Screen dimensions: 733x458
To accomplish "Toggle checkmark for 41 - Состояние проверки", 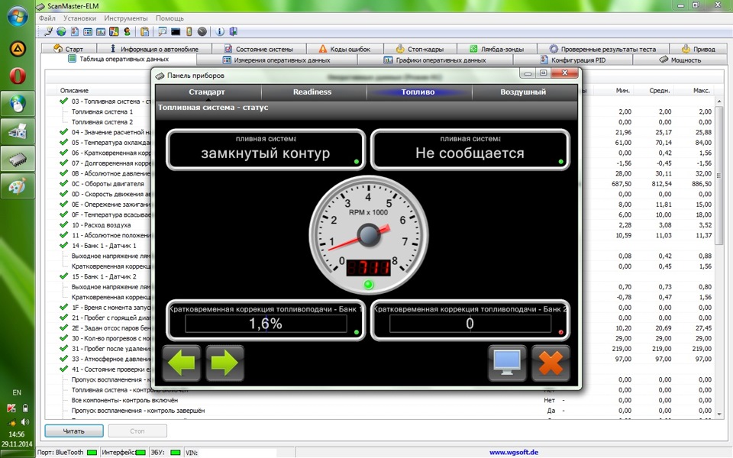I will (64, 369).
